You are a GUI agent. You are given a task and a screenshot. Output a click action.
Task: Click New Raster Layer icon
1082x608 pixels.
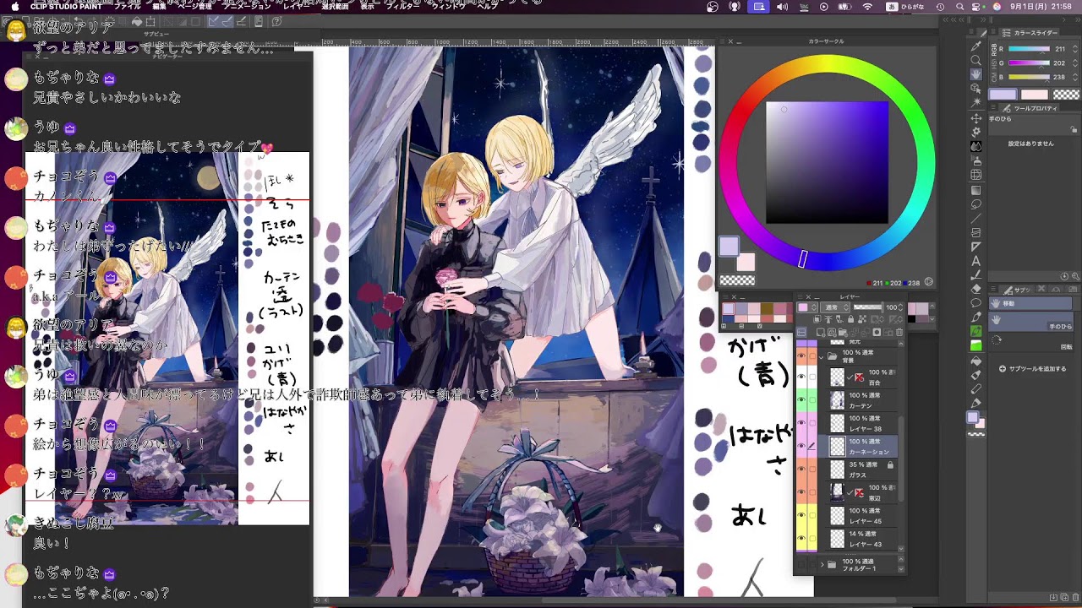click(821, 332)
